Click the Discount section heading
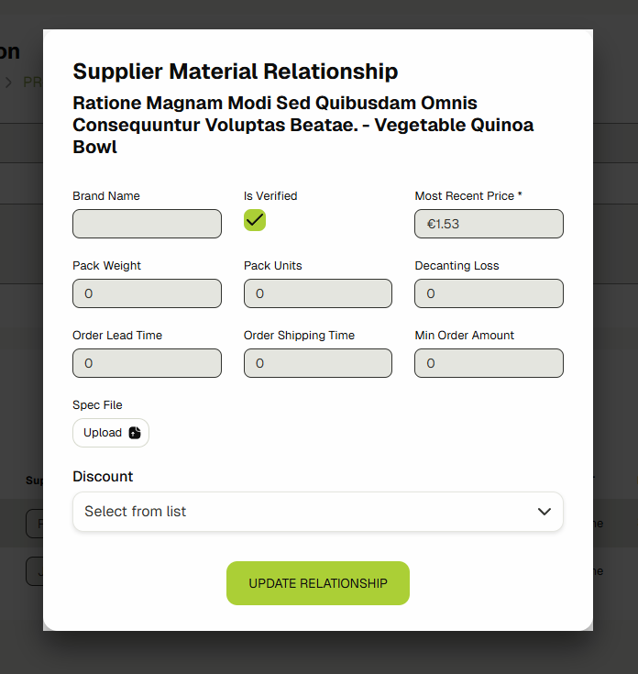This screenshot has width=638, height=674. click(x=103, y=477)
